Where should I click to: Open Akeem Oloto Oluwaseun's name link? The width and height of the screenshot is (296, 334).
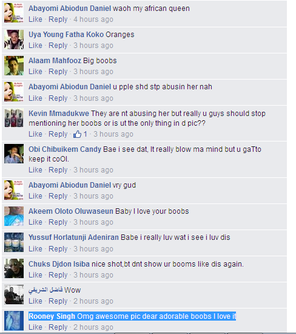coord(71,211)
